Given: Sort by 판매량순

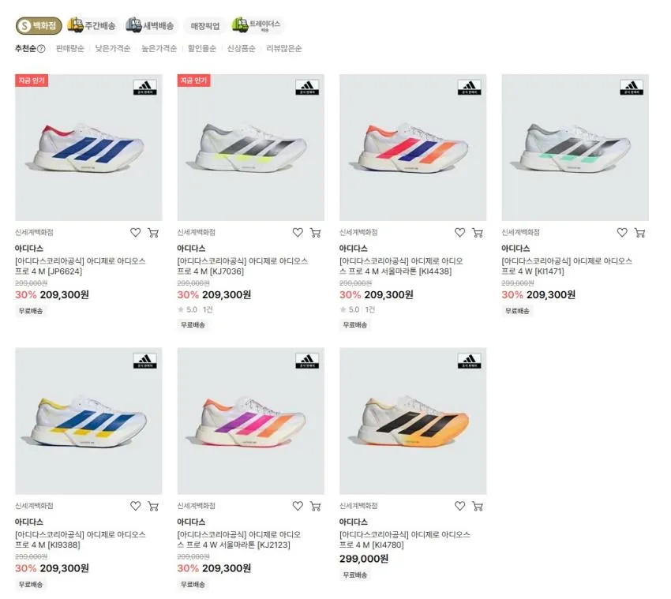Looking at the screenshot, I should (70, 48).
